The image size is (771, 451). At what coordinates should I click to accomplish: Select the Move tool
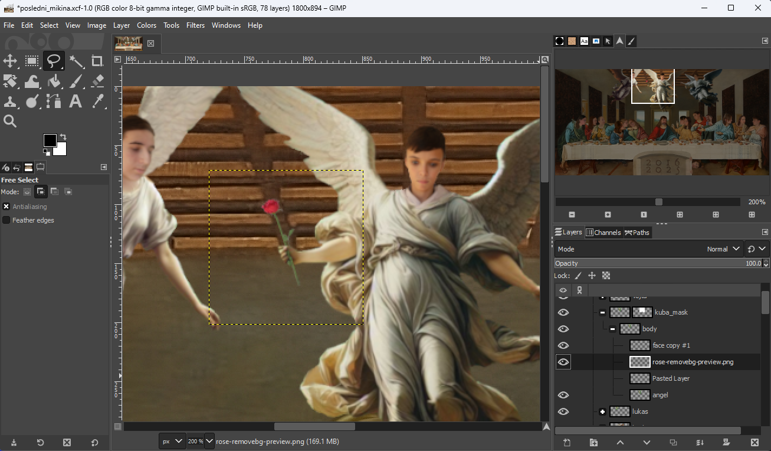pos(10,61)
